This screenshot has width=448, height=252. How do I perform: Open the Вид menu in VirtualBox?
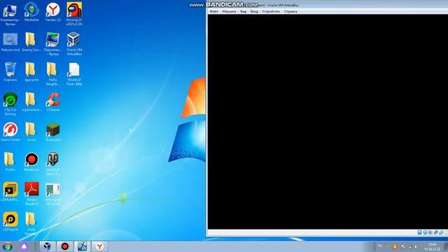pos(243,11)
